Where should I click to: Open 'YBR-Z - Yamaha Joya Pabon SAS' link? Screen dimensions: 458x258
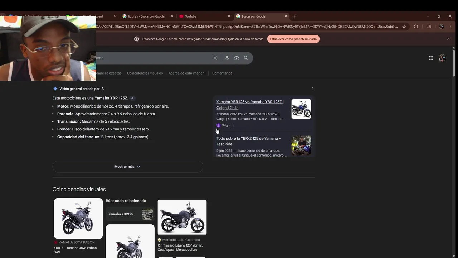coord(75,250)
